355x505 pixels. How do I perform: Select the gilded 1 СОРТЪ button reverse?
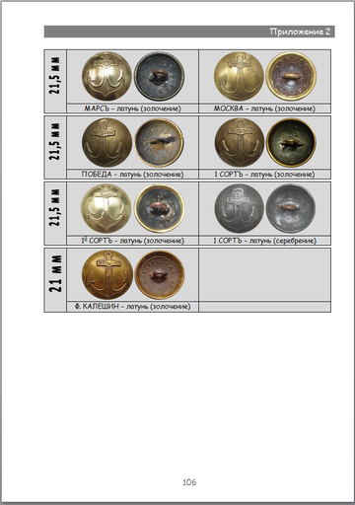291,143
